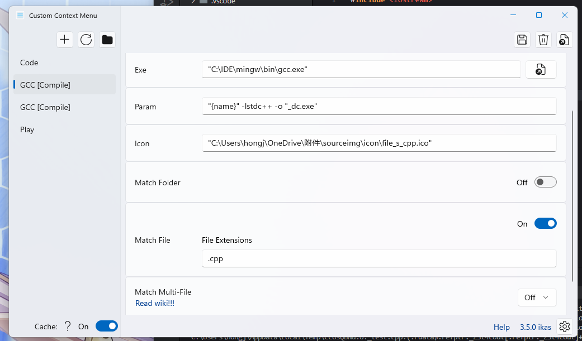Add a new context menu entry
This screenshot has width=582, height=341.
pos(64,40)
